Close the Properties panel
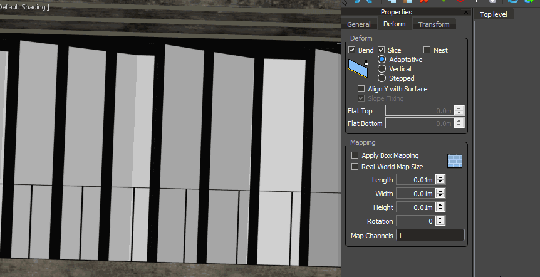Screen dimensions: 540x277 (465, 12)
